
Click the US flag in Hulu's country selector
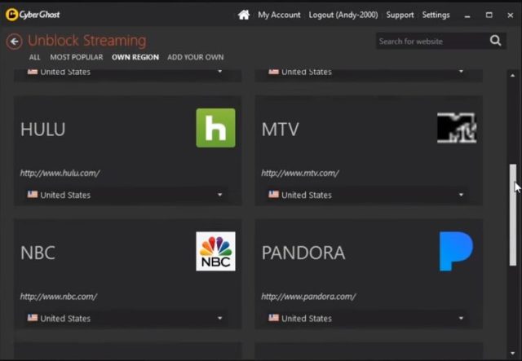click(x=33, y=194)
